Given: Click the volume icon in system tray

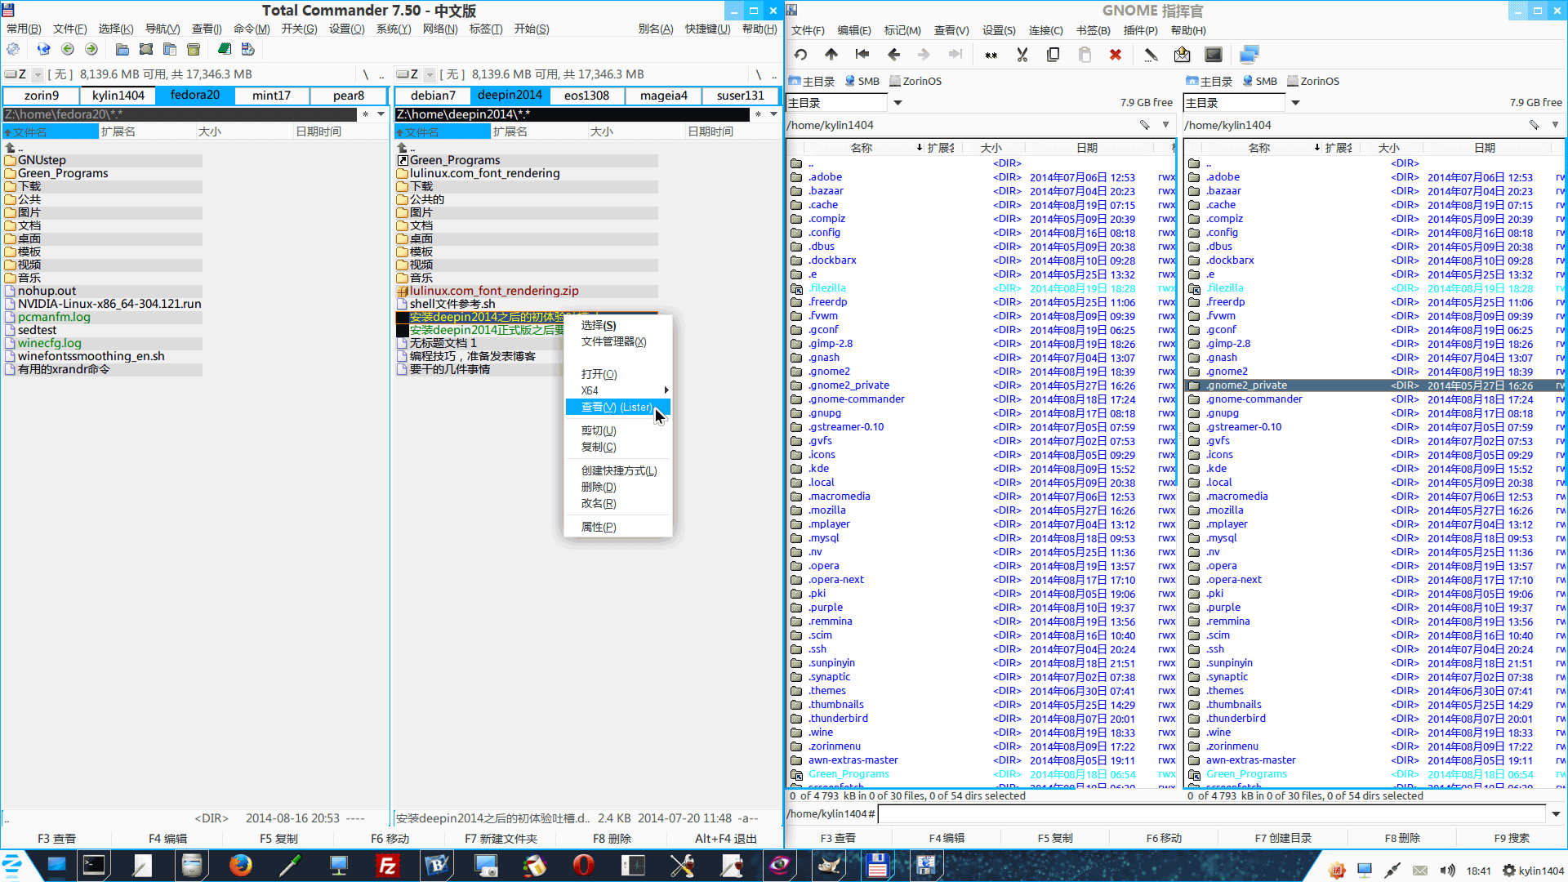Looking at the screenshot, I should click(x=1447, y=871).
